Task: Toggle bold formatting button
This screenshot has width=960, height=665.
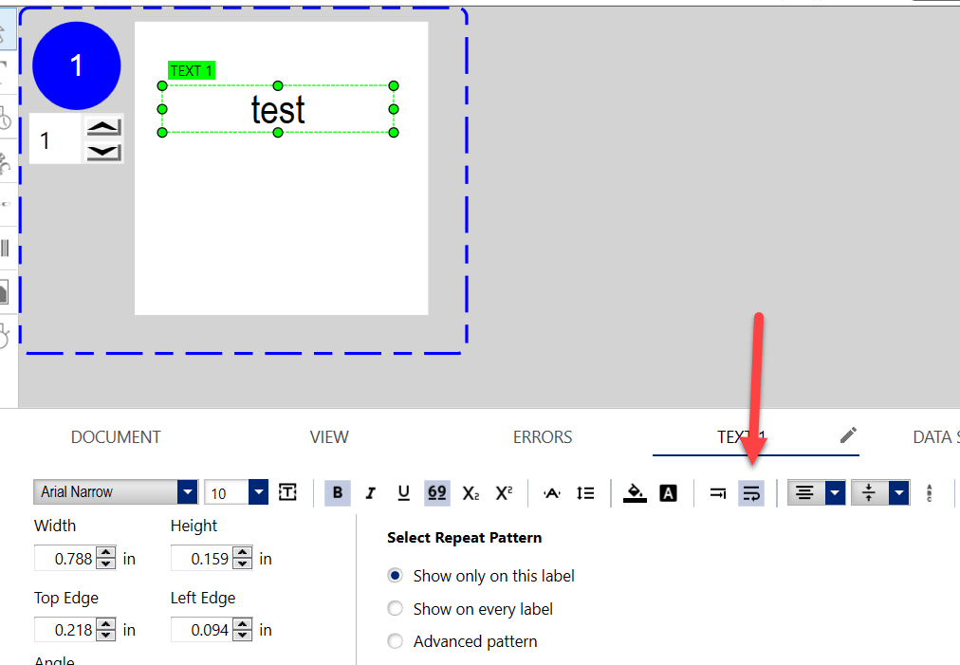Action: coord(338,492)
